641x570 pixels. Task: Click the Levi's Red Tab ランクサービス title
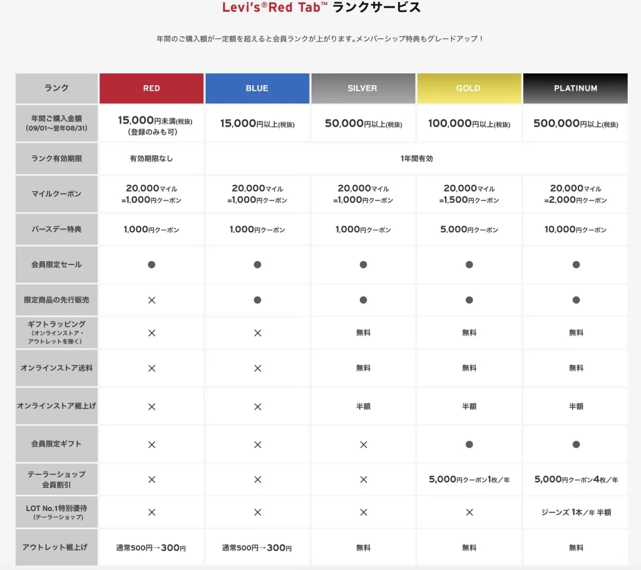[322, 8]
